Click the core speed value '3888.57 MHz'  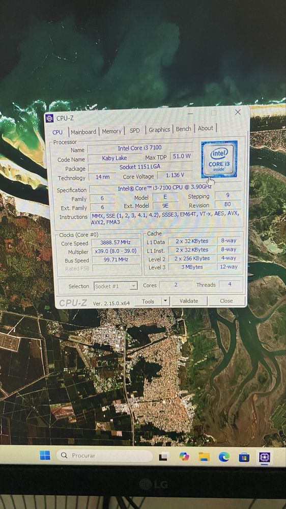coord(116,243)
